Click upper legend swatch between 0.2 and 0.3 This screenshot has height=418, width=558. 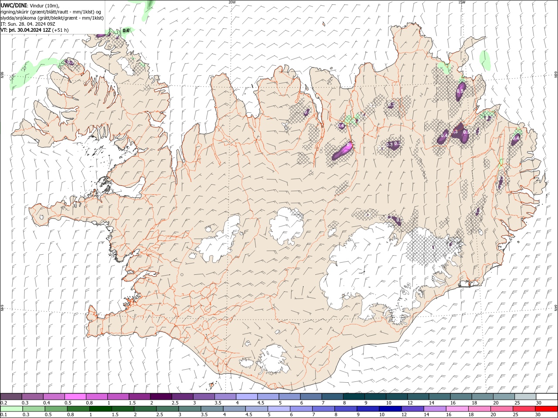(11, 396)
